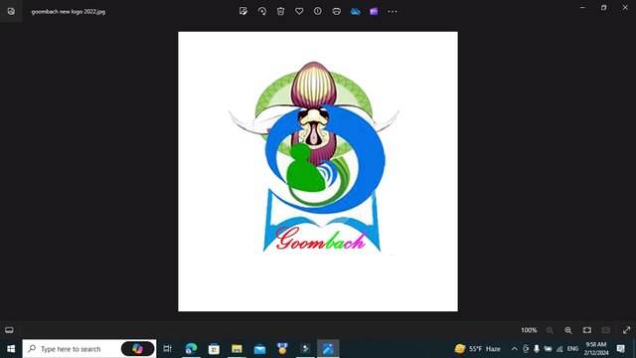Show file info via the info icon
636x358 pixels.
click(x=318, y=11)
